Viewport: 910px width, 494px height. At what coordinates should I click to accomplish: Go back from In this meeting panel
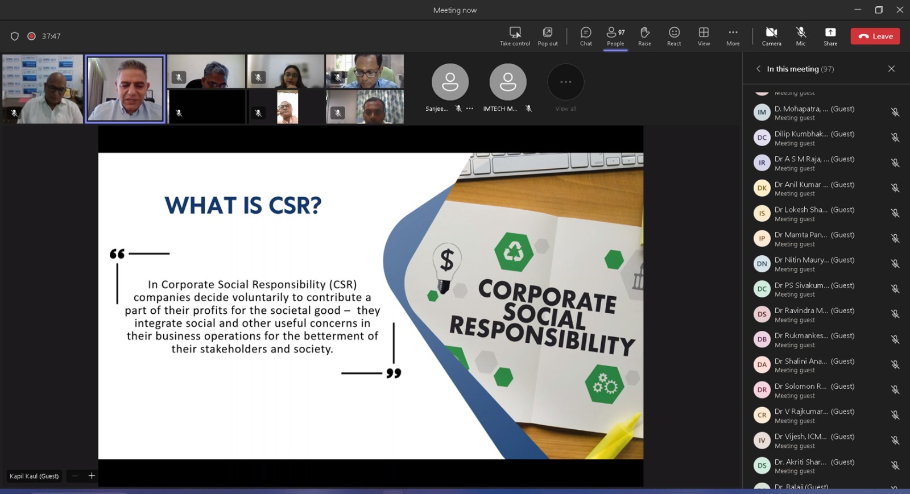point(758,69)
